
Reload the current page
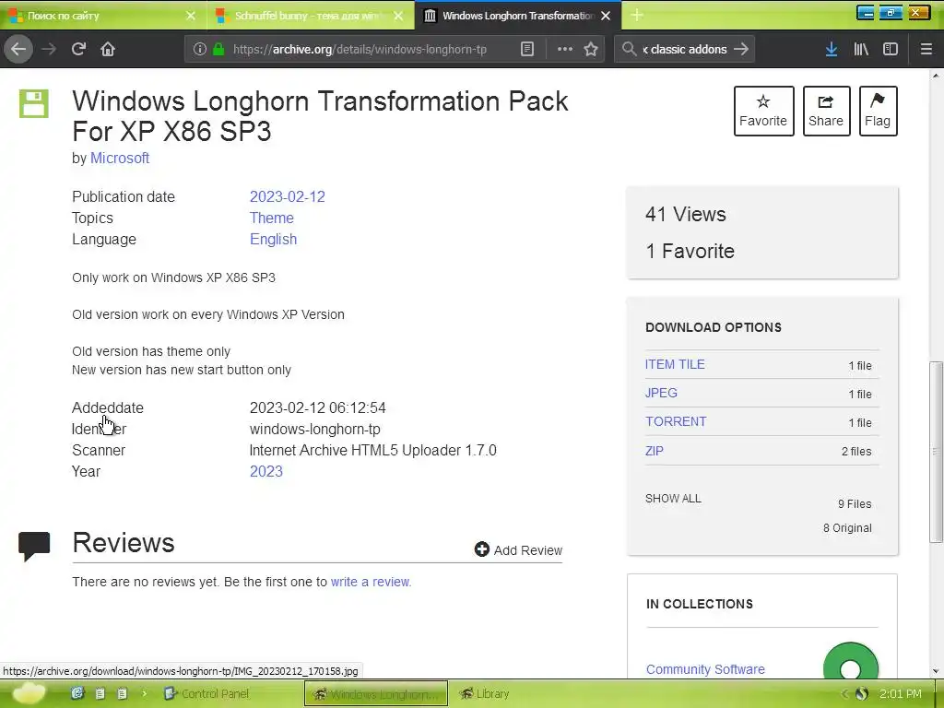point(78,49)
